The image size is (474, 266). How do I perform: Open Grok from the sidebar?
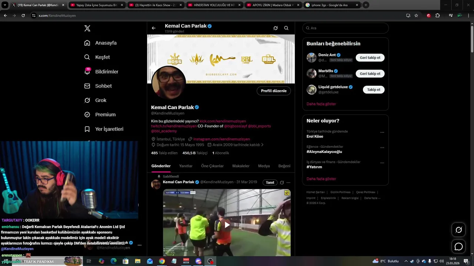(95, 100)
